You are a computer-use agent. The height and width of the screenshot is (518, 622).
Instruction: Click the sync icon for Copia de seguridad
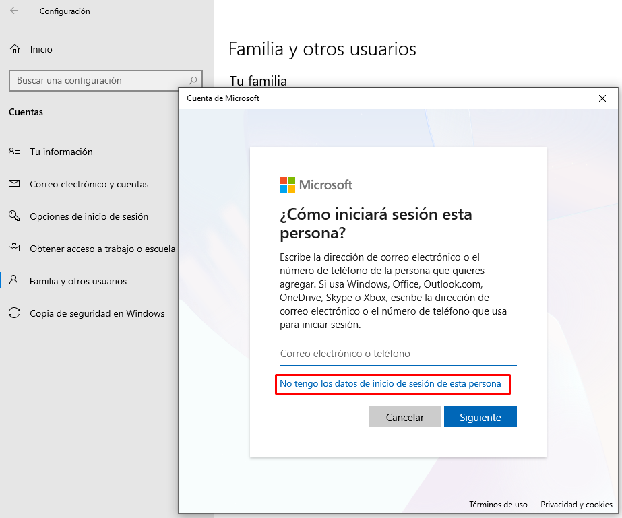14,313
